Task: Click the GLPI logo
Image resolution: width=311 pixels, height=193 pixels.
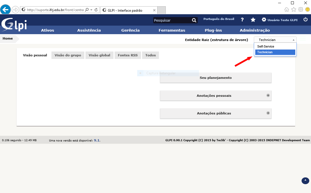Action: (x=14, y=24)
